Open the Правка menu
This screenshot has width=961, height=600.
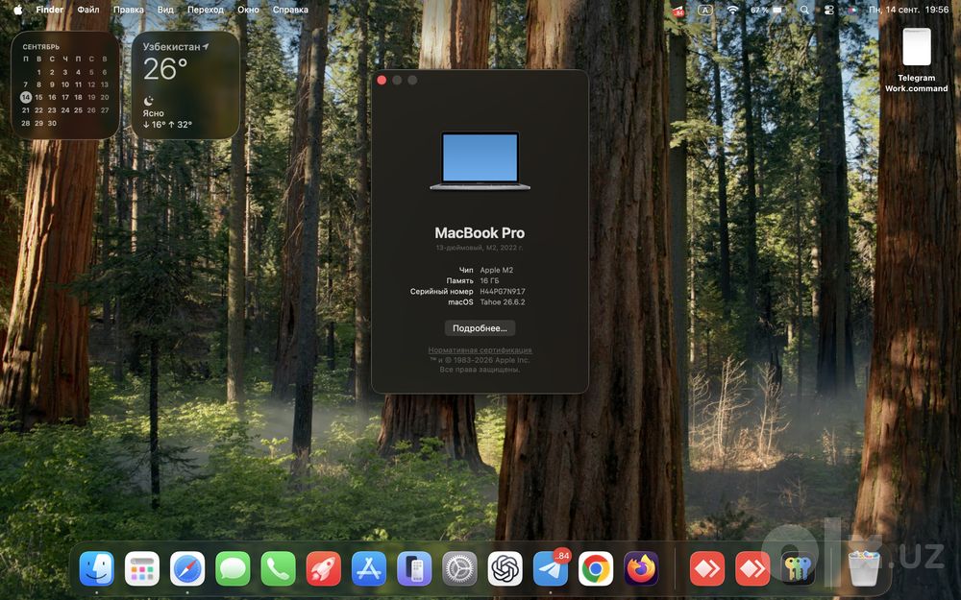click(129, 10)
